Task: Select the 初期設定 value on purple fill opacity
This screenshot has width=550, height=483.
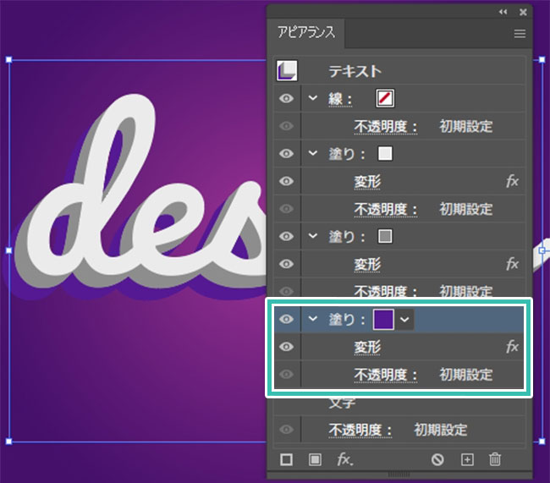Action: 466,375
